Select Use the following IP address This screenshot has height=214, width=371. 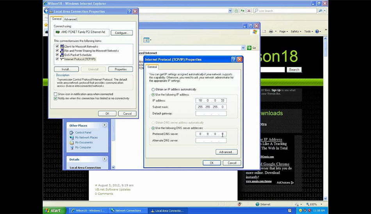[x=153, y=95]
